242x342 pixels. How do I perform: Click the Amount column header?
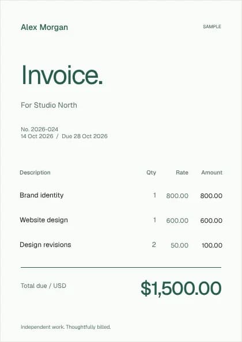pos(211,173)
